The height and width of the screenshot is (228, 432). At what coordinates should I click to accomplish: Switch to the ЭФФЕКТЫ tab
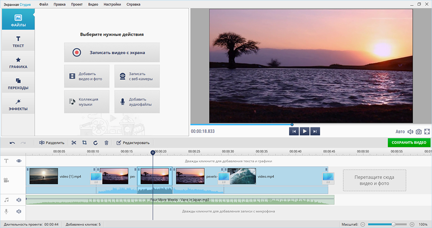point(18,105)
